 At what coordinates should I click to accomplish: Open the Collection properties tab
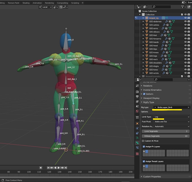click(137, 117)
